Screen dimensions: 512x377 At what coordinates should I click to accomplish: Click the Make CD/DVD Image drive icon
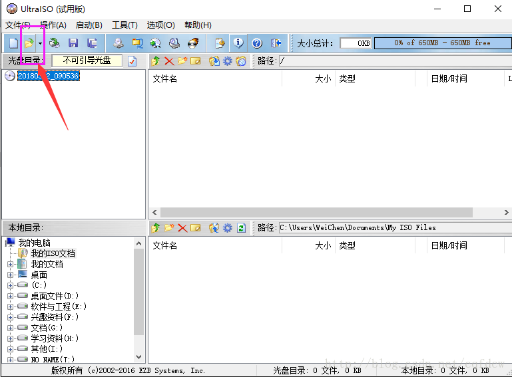pyautogui.click(x=119, y=43)
